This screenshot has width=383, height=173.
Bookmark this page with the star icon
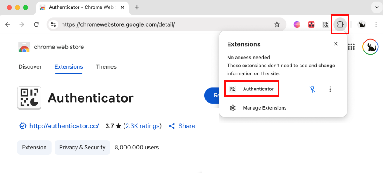pyautogui.click(x=277, y=24)
